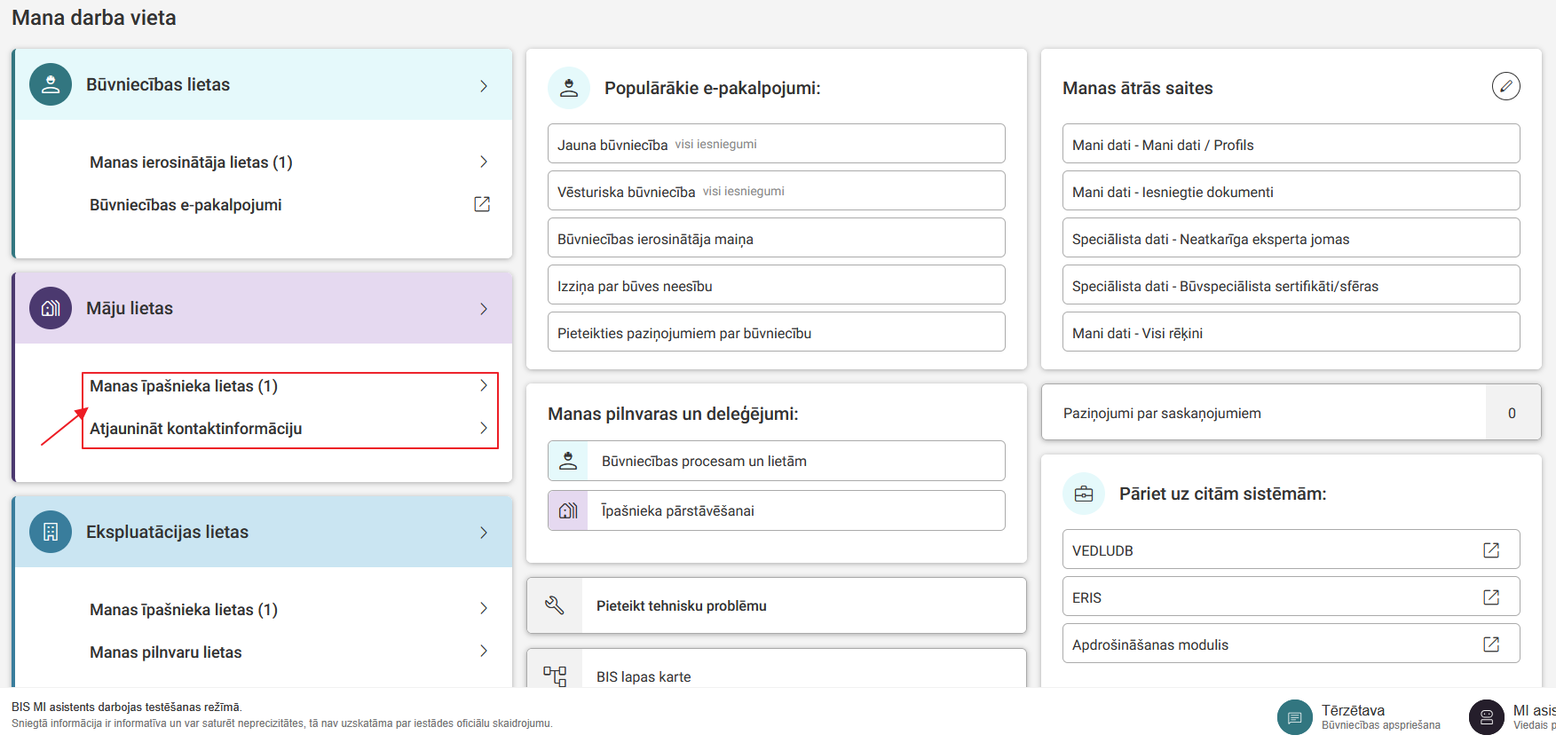Image resolution: width=1556 pixels, height=743 pixels.
Task: Expand the Būvniecības lietas header chevron
Action: [x=484, y=86]
